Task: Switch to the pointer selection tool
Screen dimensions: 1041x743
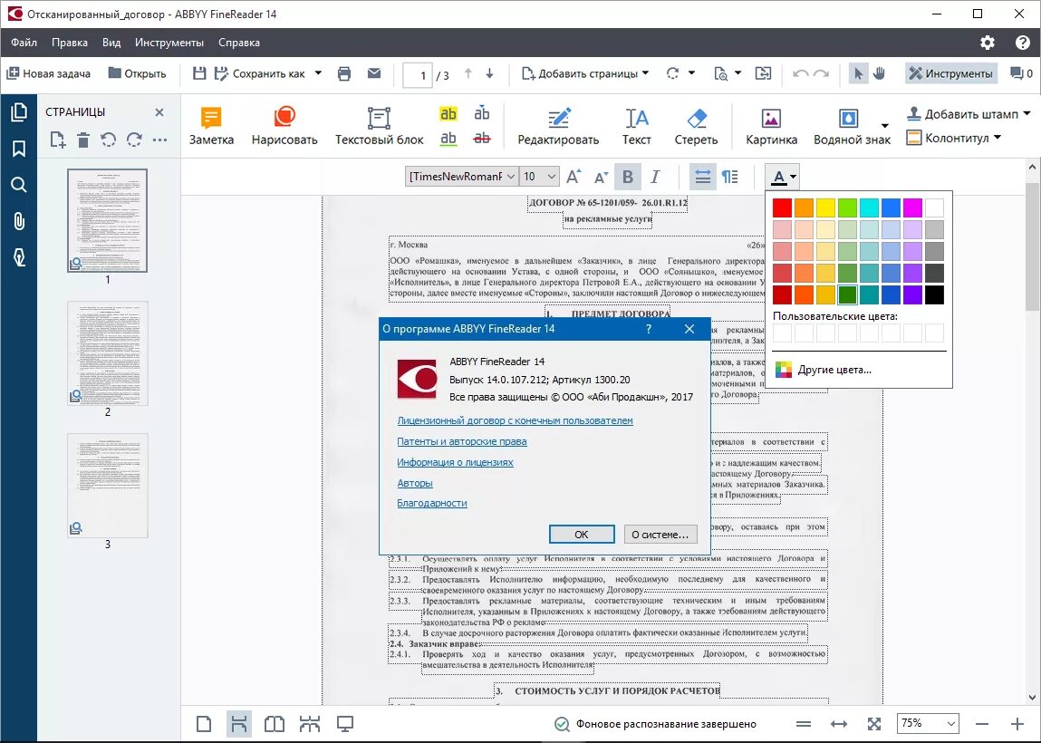Action: coord(858,73)
